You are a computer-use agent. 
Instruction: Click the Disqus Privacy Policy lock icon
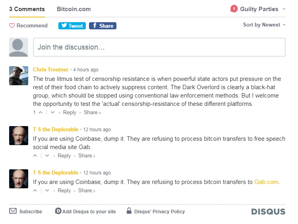click(129, 211)
